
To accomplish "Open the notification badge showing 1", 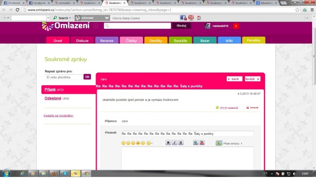I will click(236, 26).
